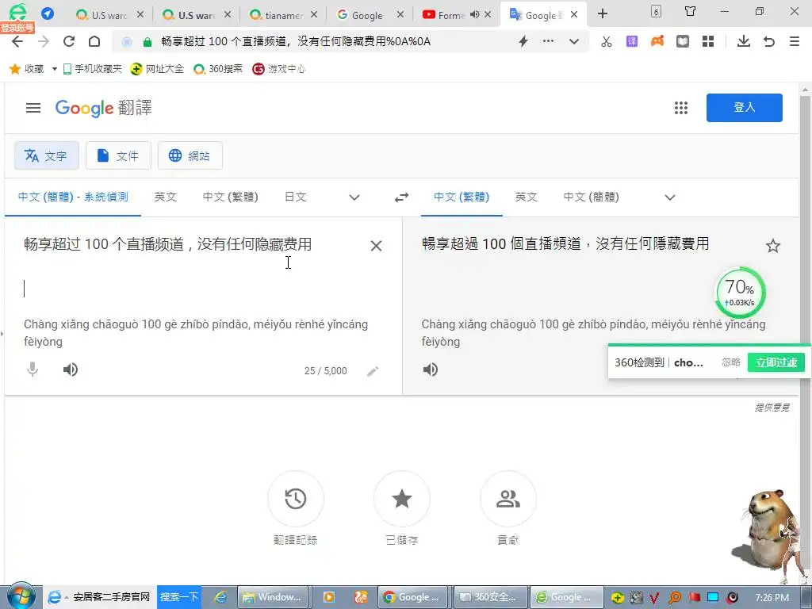Expand the address bar dropdown arrow
Viewport: 812px width, 609px height.
click(x=574, y=41)
